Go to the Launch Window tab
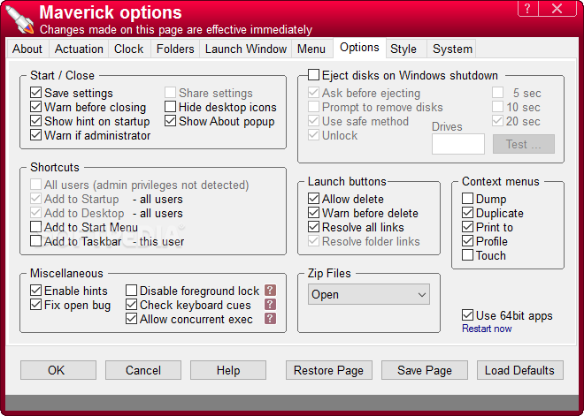This screenshot has width=584, height=416. point(246,49)
